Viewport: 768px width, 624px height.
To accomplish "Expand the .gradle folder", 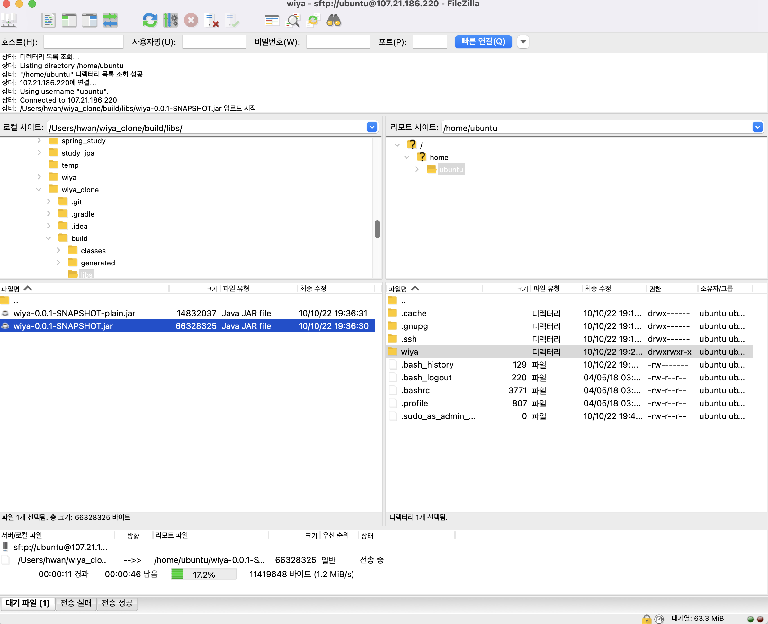I will coord(49,214).
